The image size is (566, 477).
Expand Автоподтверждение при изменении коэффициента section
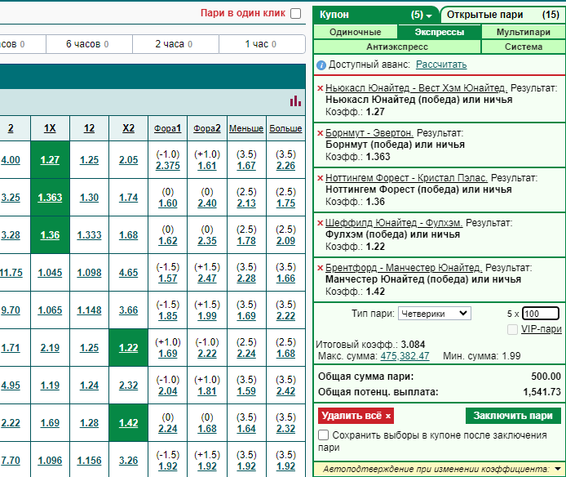pyautogui.click(x=558, y=469)
